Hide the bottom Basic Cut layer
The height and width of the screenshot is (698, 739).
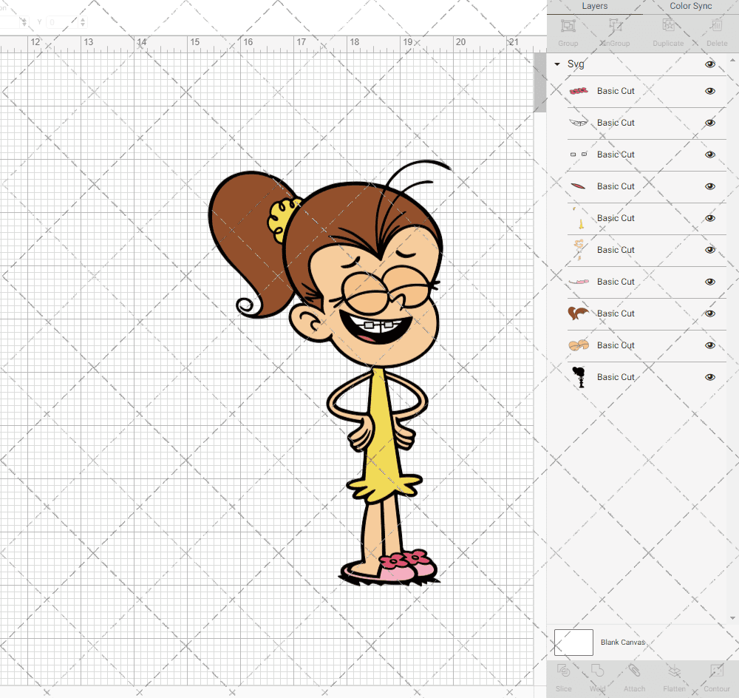point(710,377)
